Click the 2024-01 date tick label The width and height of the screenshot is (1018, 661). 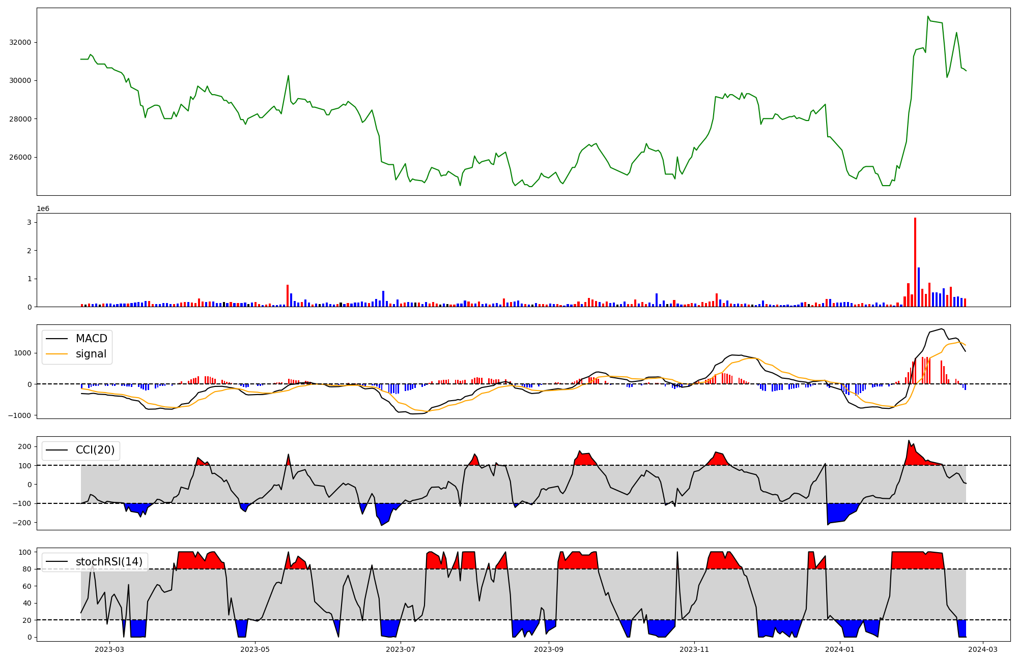point(840,649)
